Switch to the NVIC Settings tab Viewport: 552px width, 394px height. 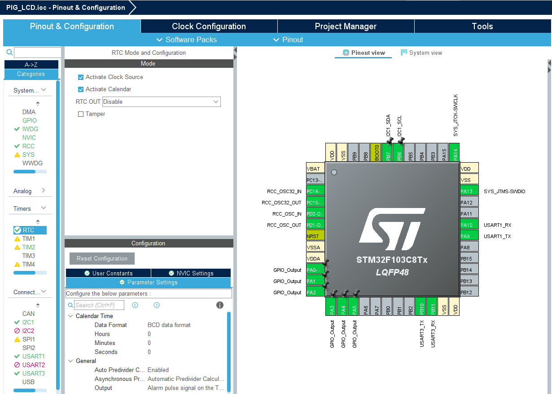coord(191,273)
